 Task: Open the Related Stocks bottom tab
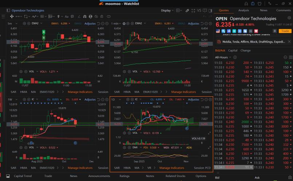click(x=175, y=176)
